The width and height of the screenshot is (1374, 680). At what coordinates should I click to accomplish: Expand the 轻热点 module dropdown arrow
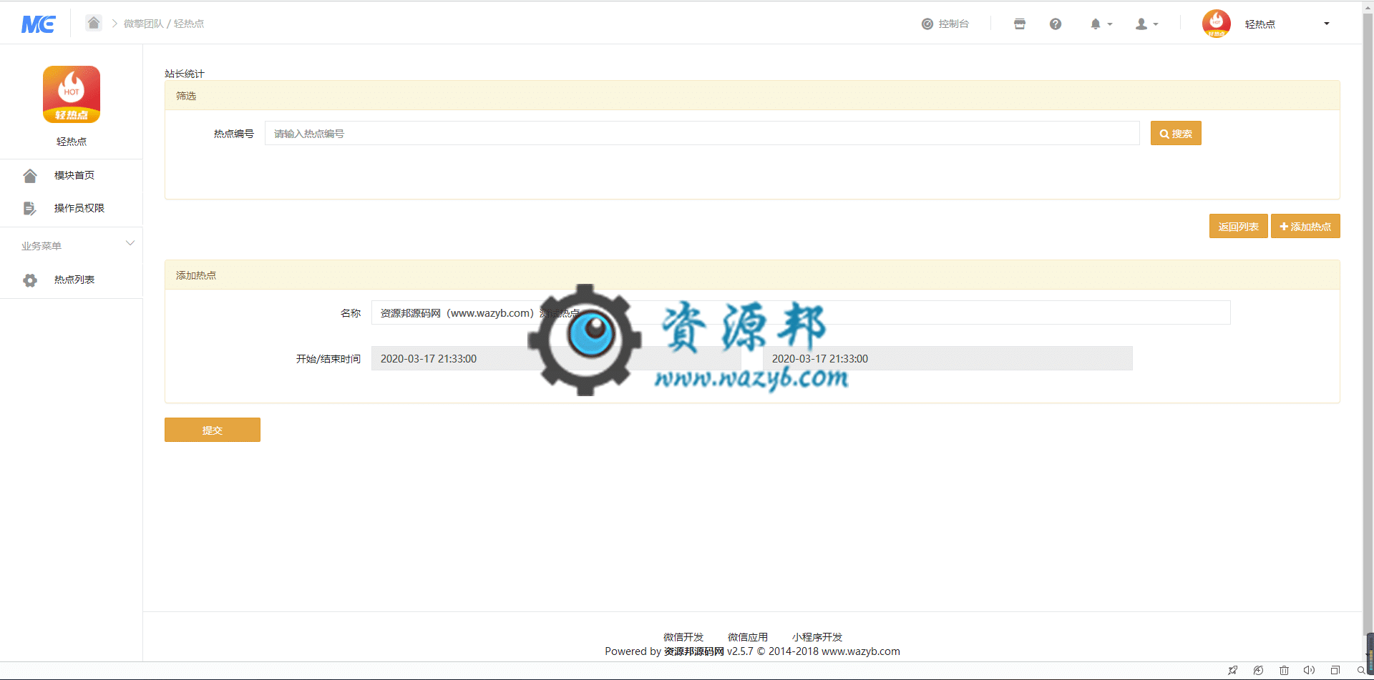pos(1326,24)
